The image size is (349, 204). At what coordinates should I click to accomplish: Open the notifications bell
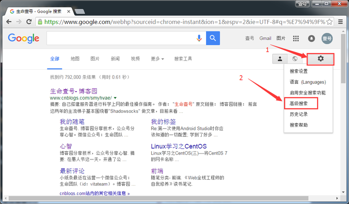(312, 38)
